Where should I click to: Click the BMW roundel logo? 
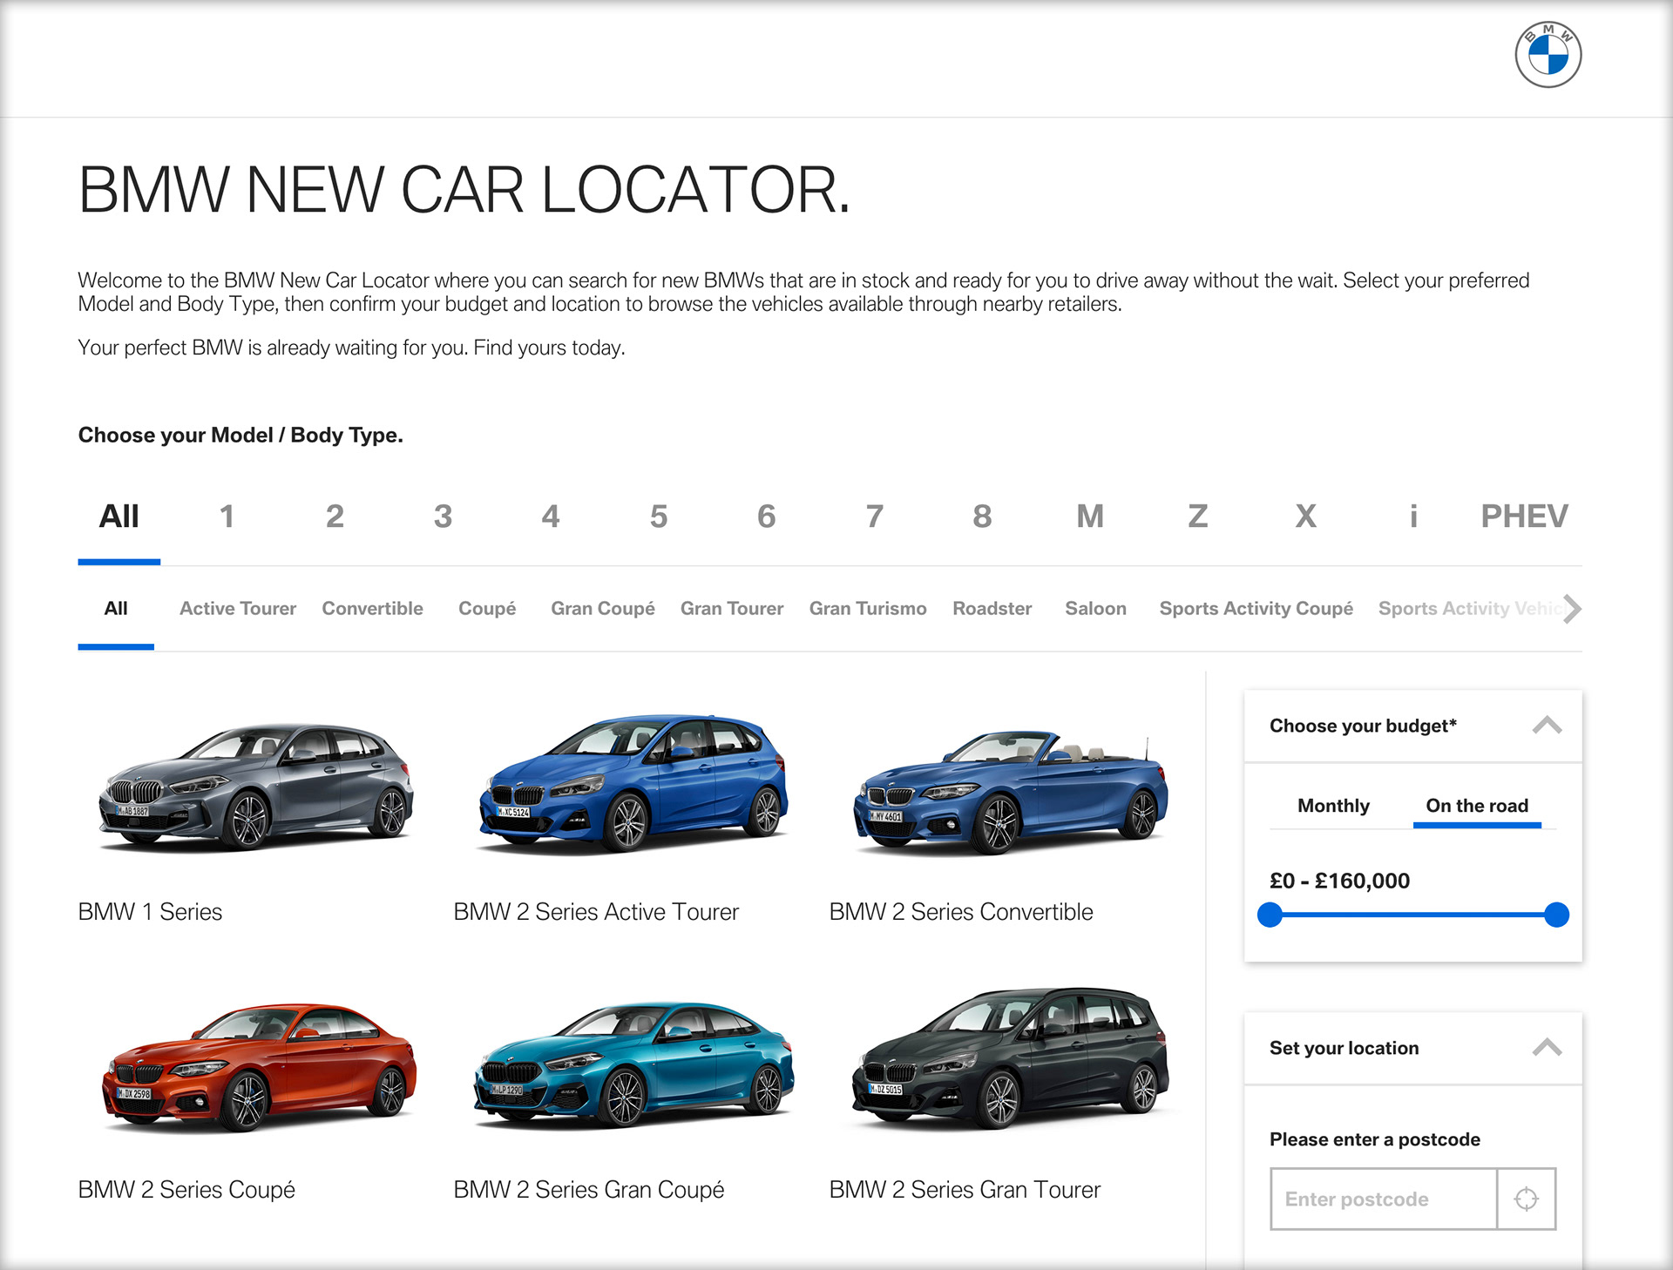click(x=1548, y=55)
